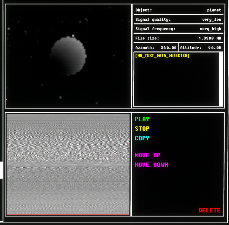Click the Object label
Screen dimensions: 229x225
click(144, 10)
